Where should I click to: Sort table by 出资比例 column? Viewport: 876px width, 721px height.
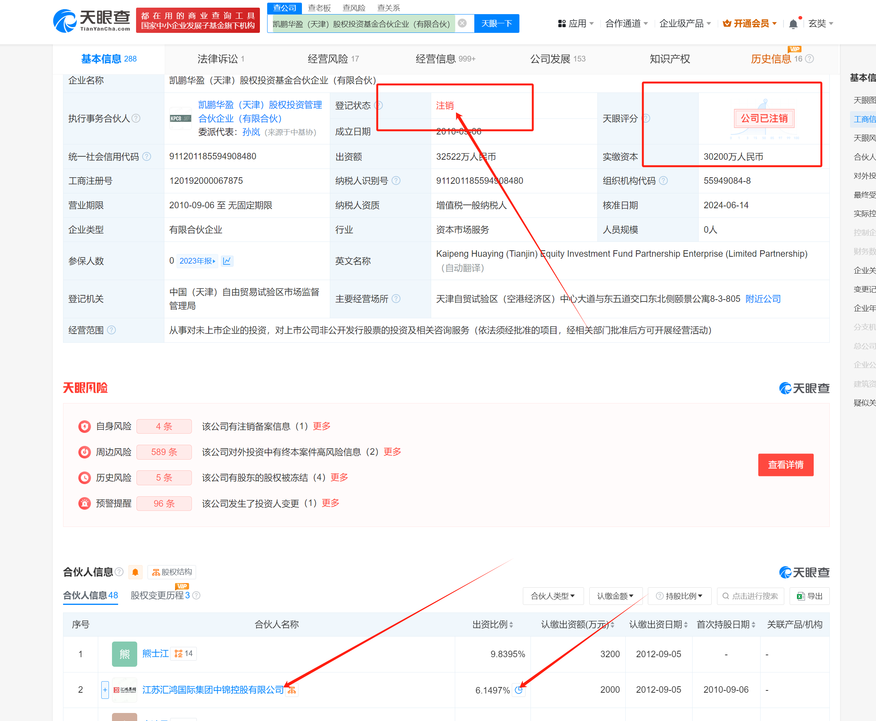click(x=493, y=625)
